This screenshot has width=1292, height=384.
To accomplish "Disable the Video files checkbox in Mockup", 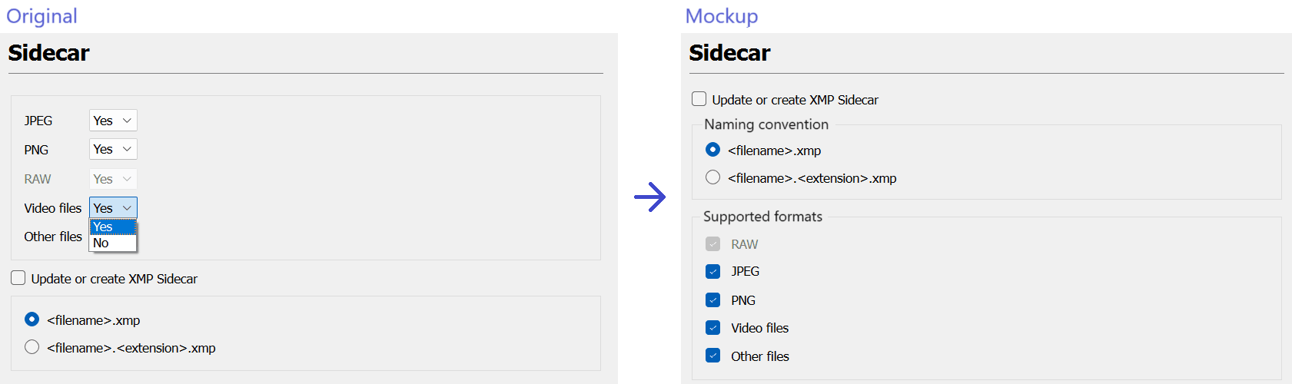I will [713, 328].
